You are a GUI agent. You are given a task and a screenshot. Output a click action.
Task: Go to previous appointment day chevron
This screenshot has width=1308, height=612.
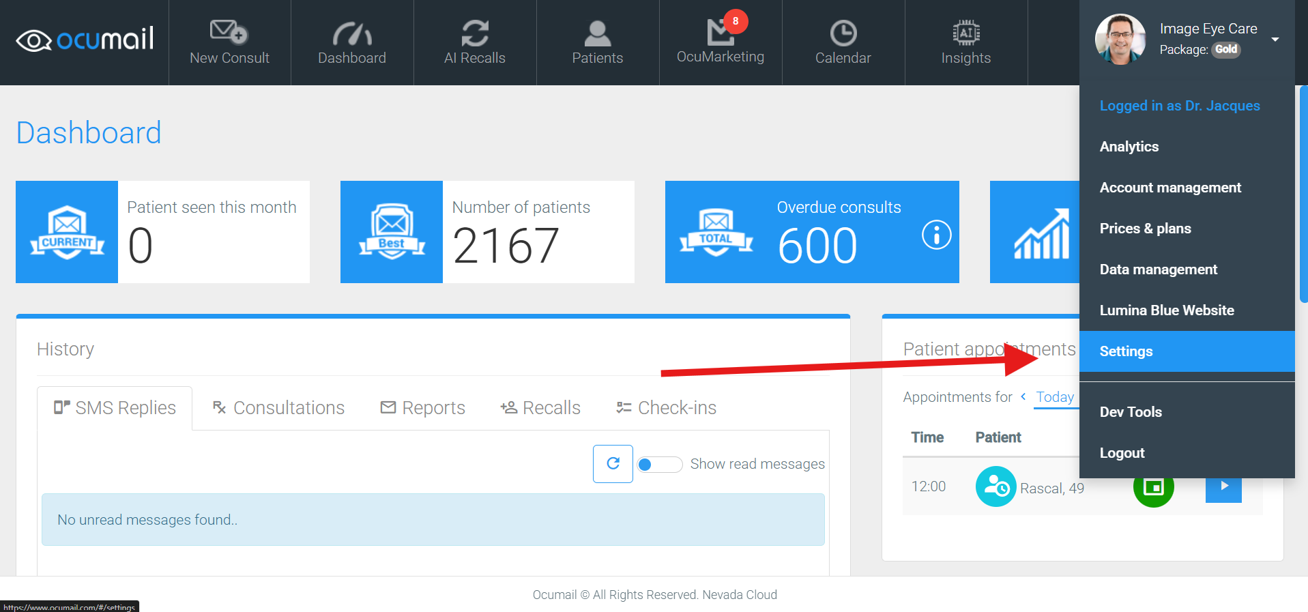click(x=1023, y=396)
